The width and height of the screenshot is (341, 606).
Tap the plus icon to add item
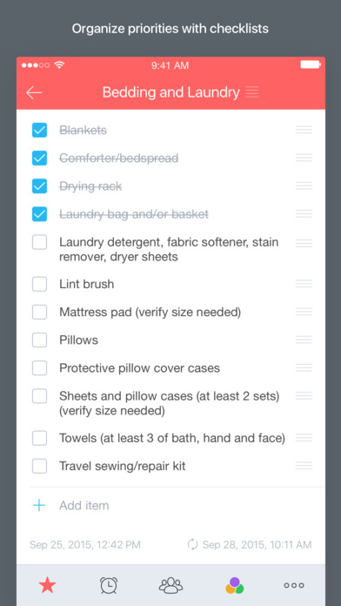point(39,506)
